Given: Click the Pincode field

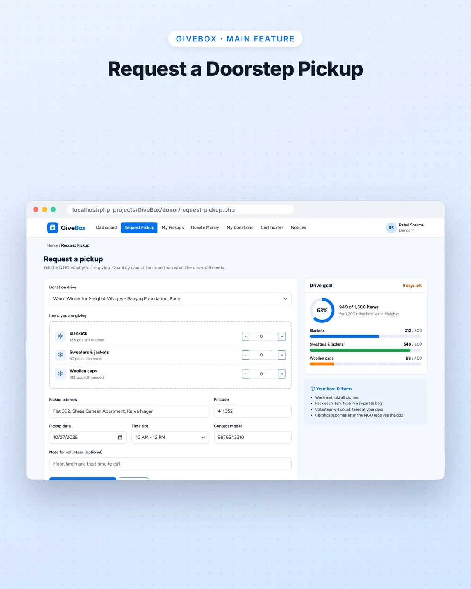Looking at the screenshot, I should pos(253,411).
